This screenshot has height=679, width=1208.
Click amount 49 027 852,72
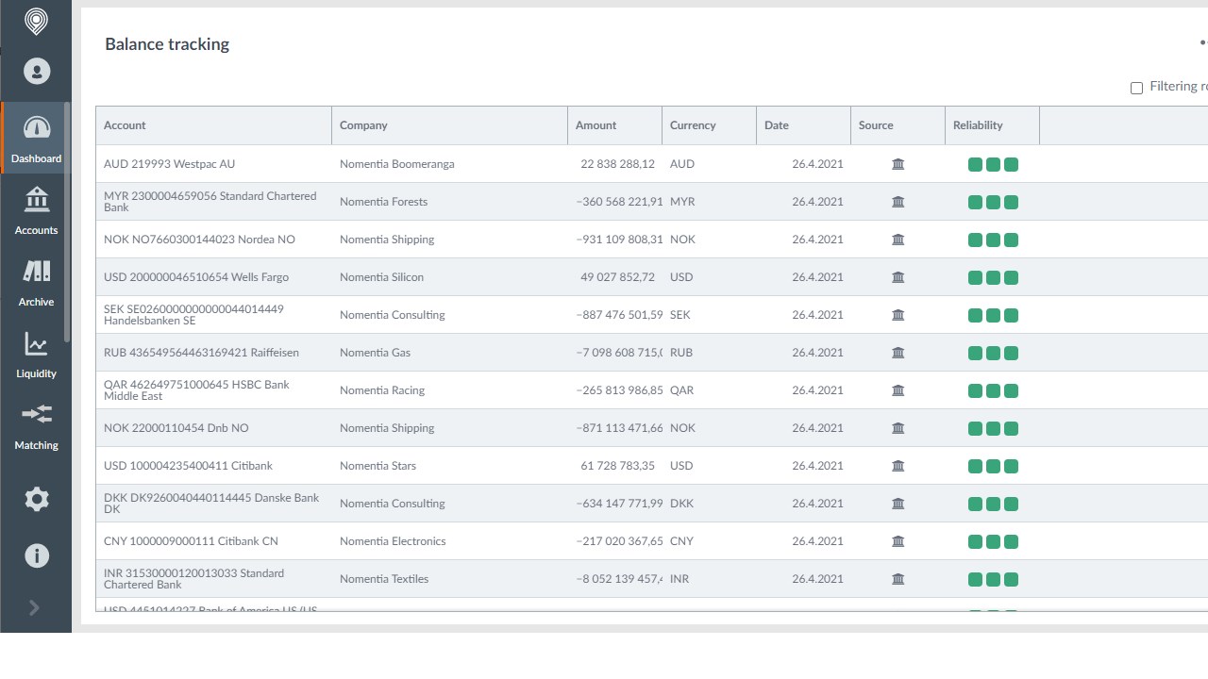click(x=618, y=277)
